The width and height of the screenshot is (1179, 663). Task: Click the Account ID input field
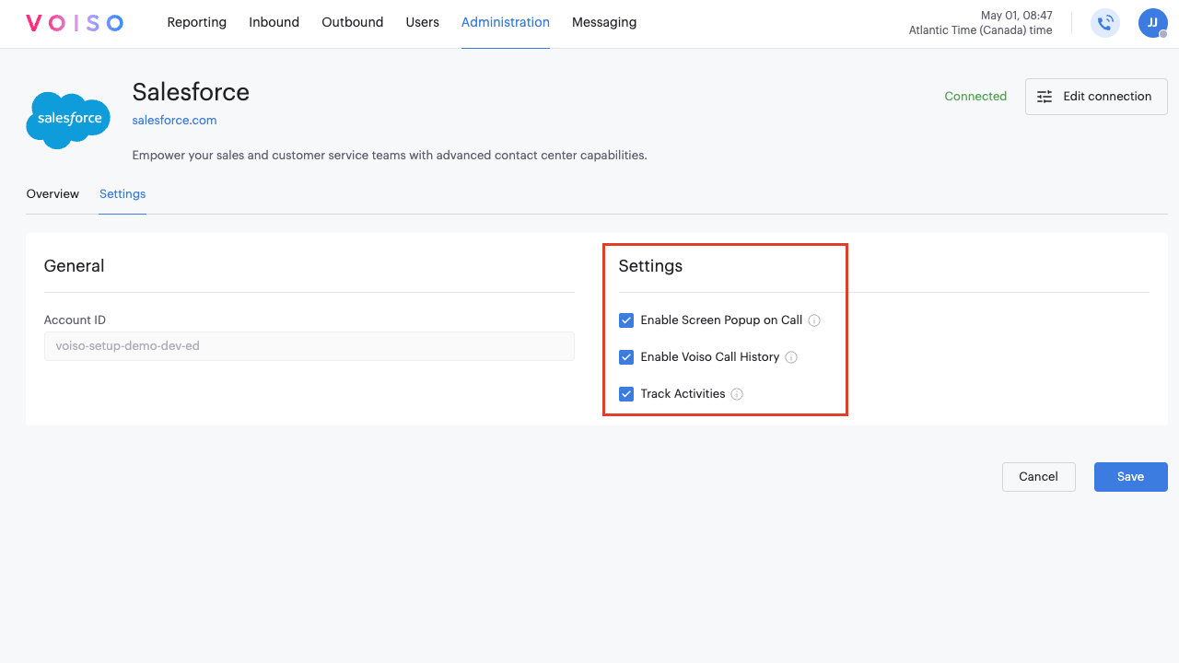click(309, 346)
